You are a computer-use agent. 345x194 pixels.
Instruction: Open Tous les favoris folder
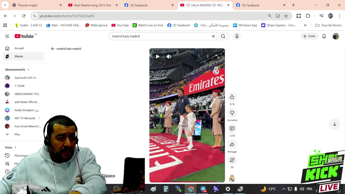[x=328, y=25]
